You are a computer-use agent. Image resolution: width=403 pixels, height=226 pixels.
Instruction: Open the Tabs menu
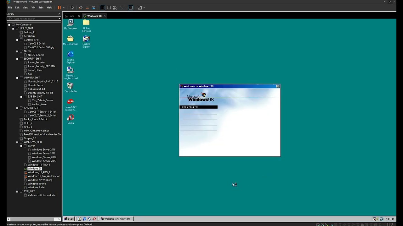click(x=41, y=8)
